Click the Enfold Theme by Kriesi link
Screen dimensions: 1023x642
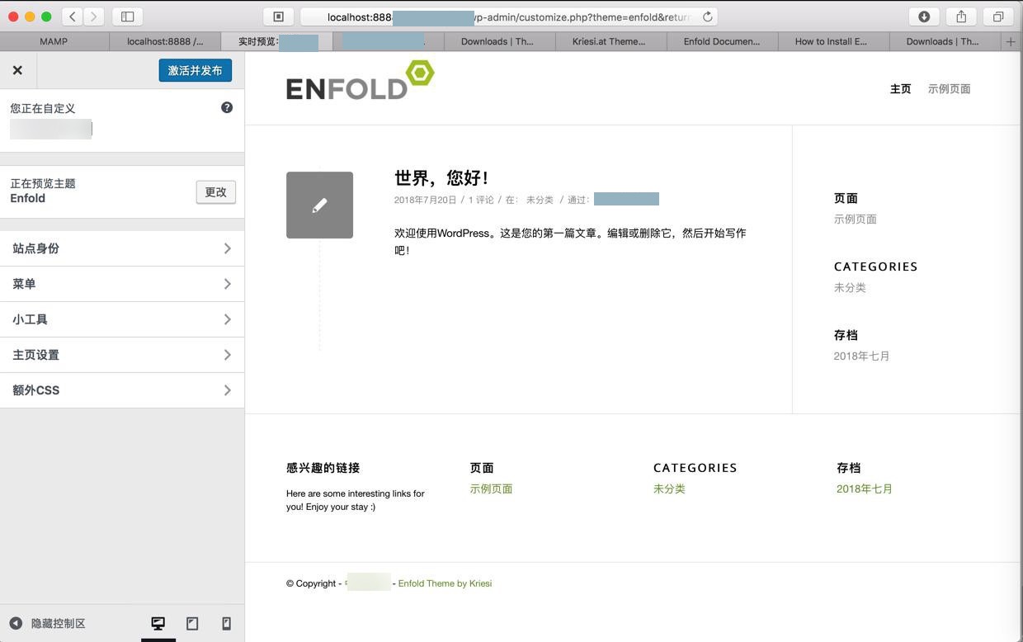445,583
